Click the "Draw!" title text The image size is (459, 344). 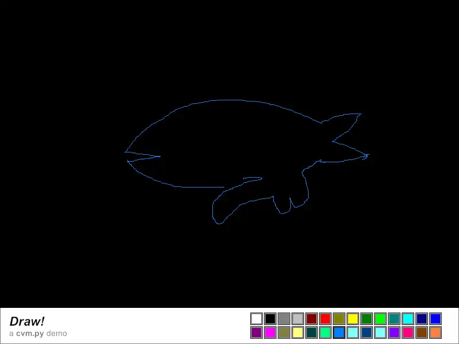(x=27, y=321)
